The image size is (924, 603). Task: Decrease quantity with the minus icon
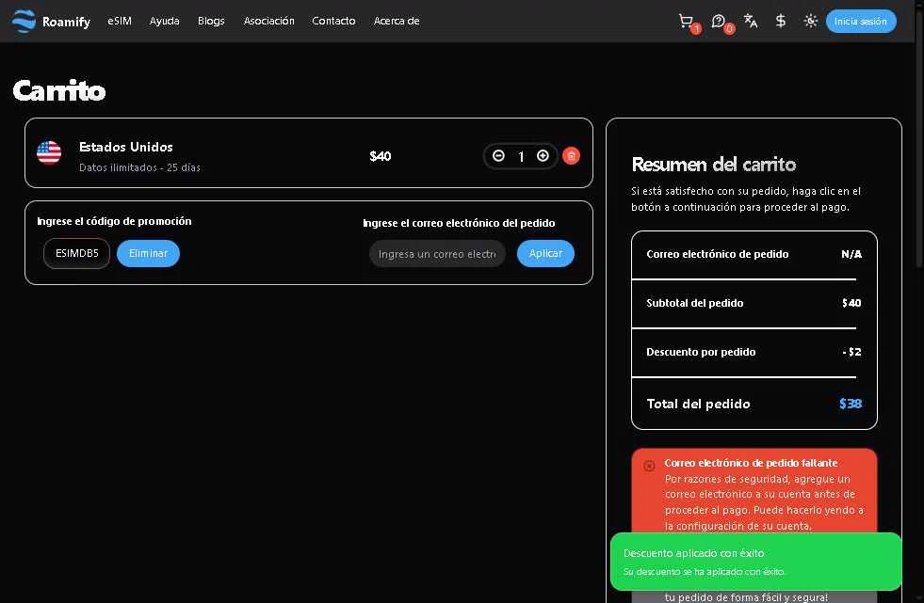[x=498, y=156]
